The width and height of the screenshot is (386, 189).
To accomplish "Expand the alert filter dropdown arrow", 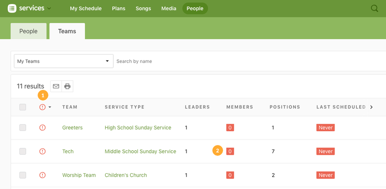I will click(50, 107).
